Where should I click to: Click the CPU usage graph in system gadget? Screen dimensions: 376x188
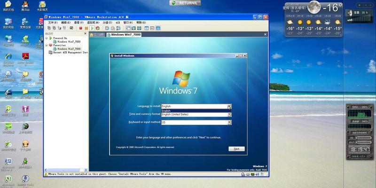(x=360, y=114)
